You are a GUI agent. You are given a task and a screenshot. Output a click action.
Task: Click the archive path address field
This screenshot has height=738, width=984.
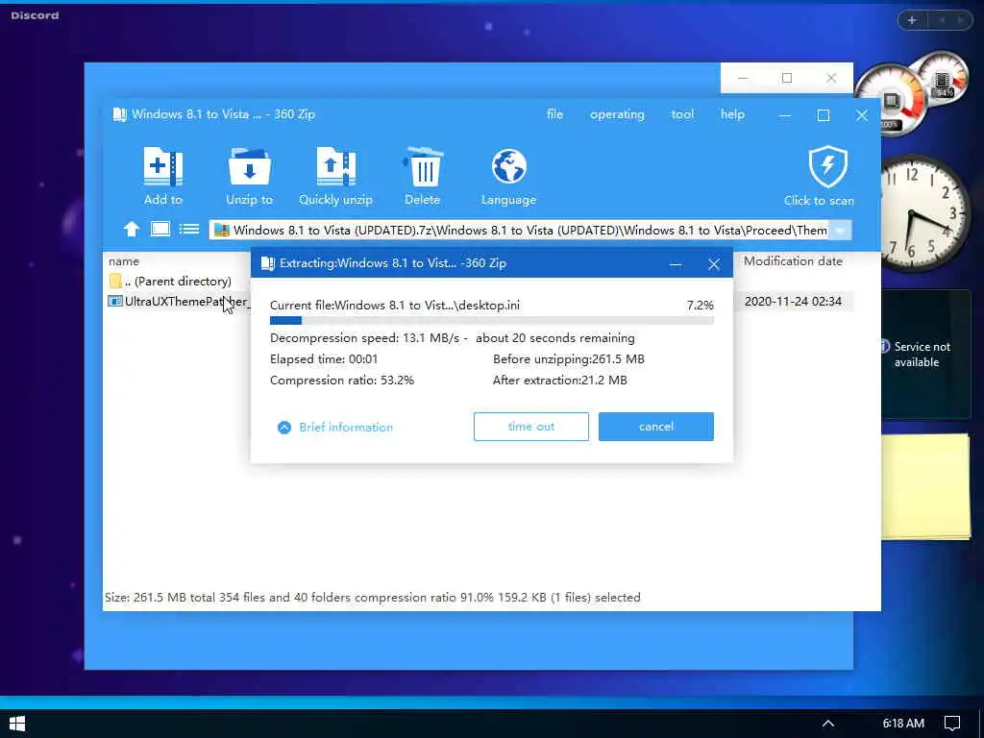pos(519,231)
